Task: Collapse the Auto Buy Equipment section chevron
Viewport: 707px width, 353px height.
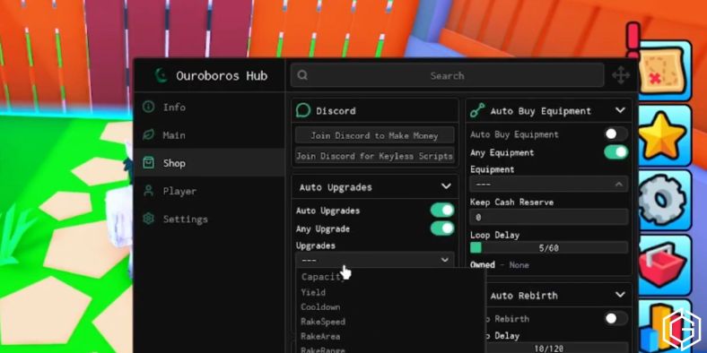Action: [x=620, y=110]
